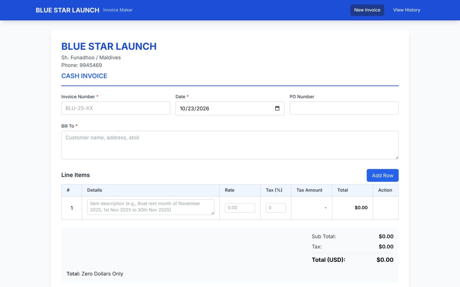
Task: Click the resize handle of Bill To textarea
Action: [x=397, y=157]
